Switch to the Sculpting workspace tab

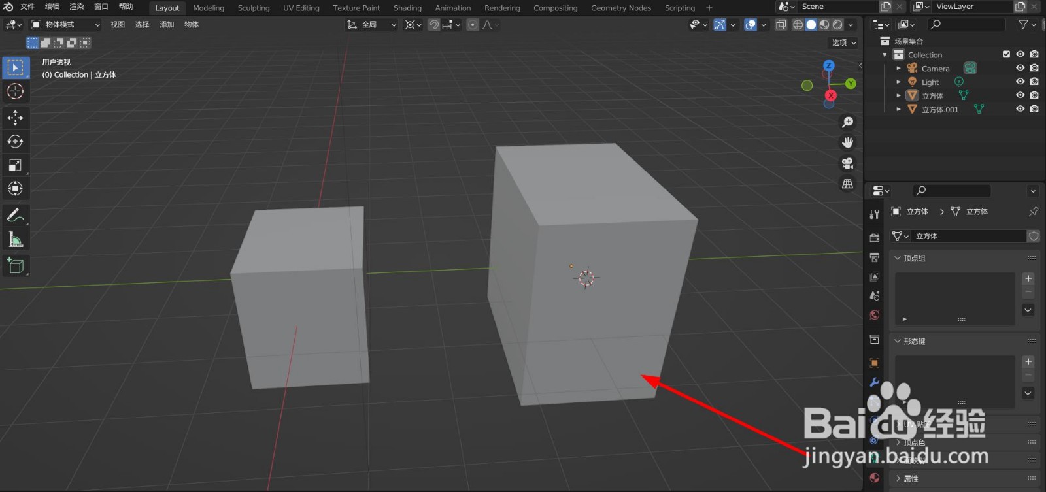click(x=254, y=8)
